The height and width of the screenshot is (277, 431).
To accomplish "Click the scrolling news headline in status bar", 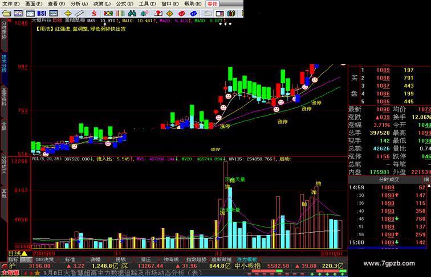I will (124, 273).
